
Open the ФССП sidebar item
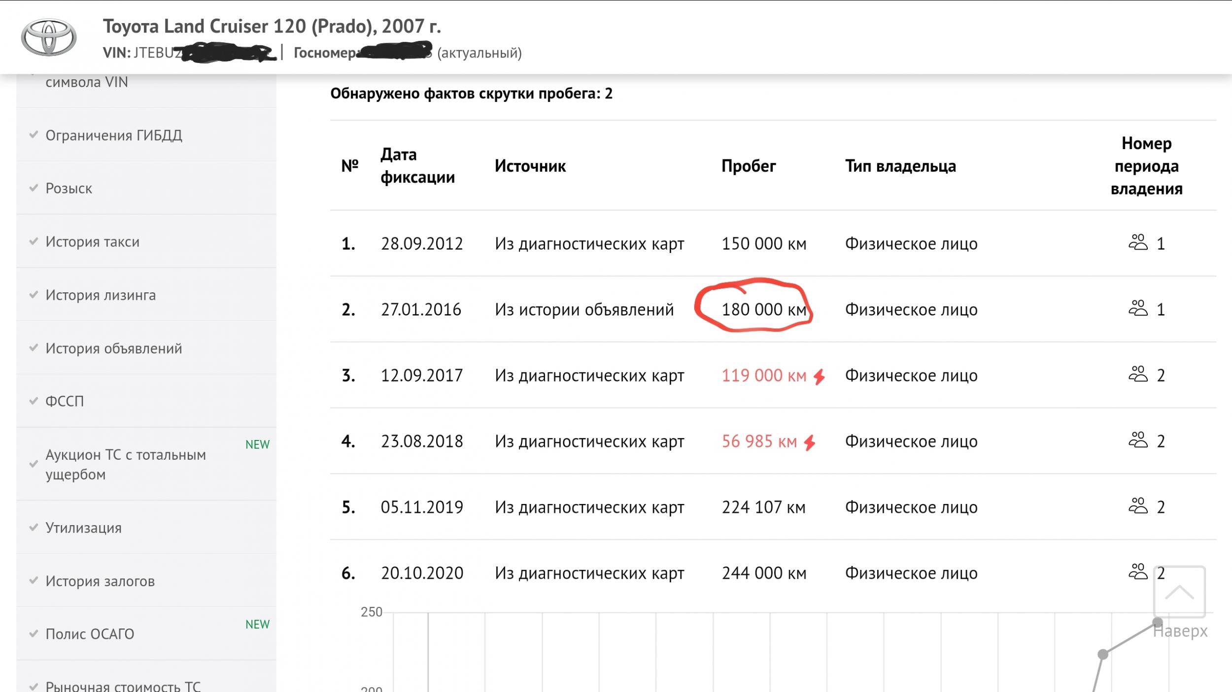coord(146,401)
